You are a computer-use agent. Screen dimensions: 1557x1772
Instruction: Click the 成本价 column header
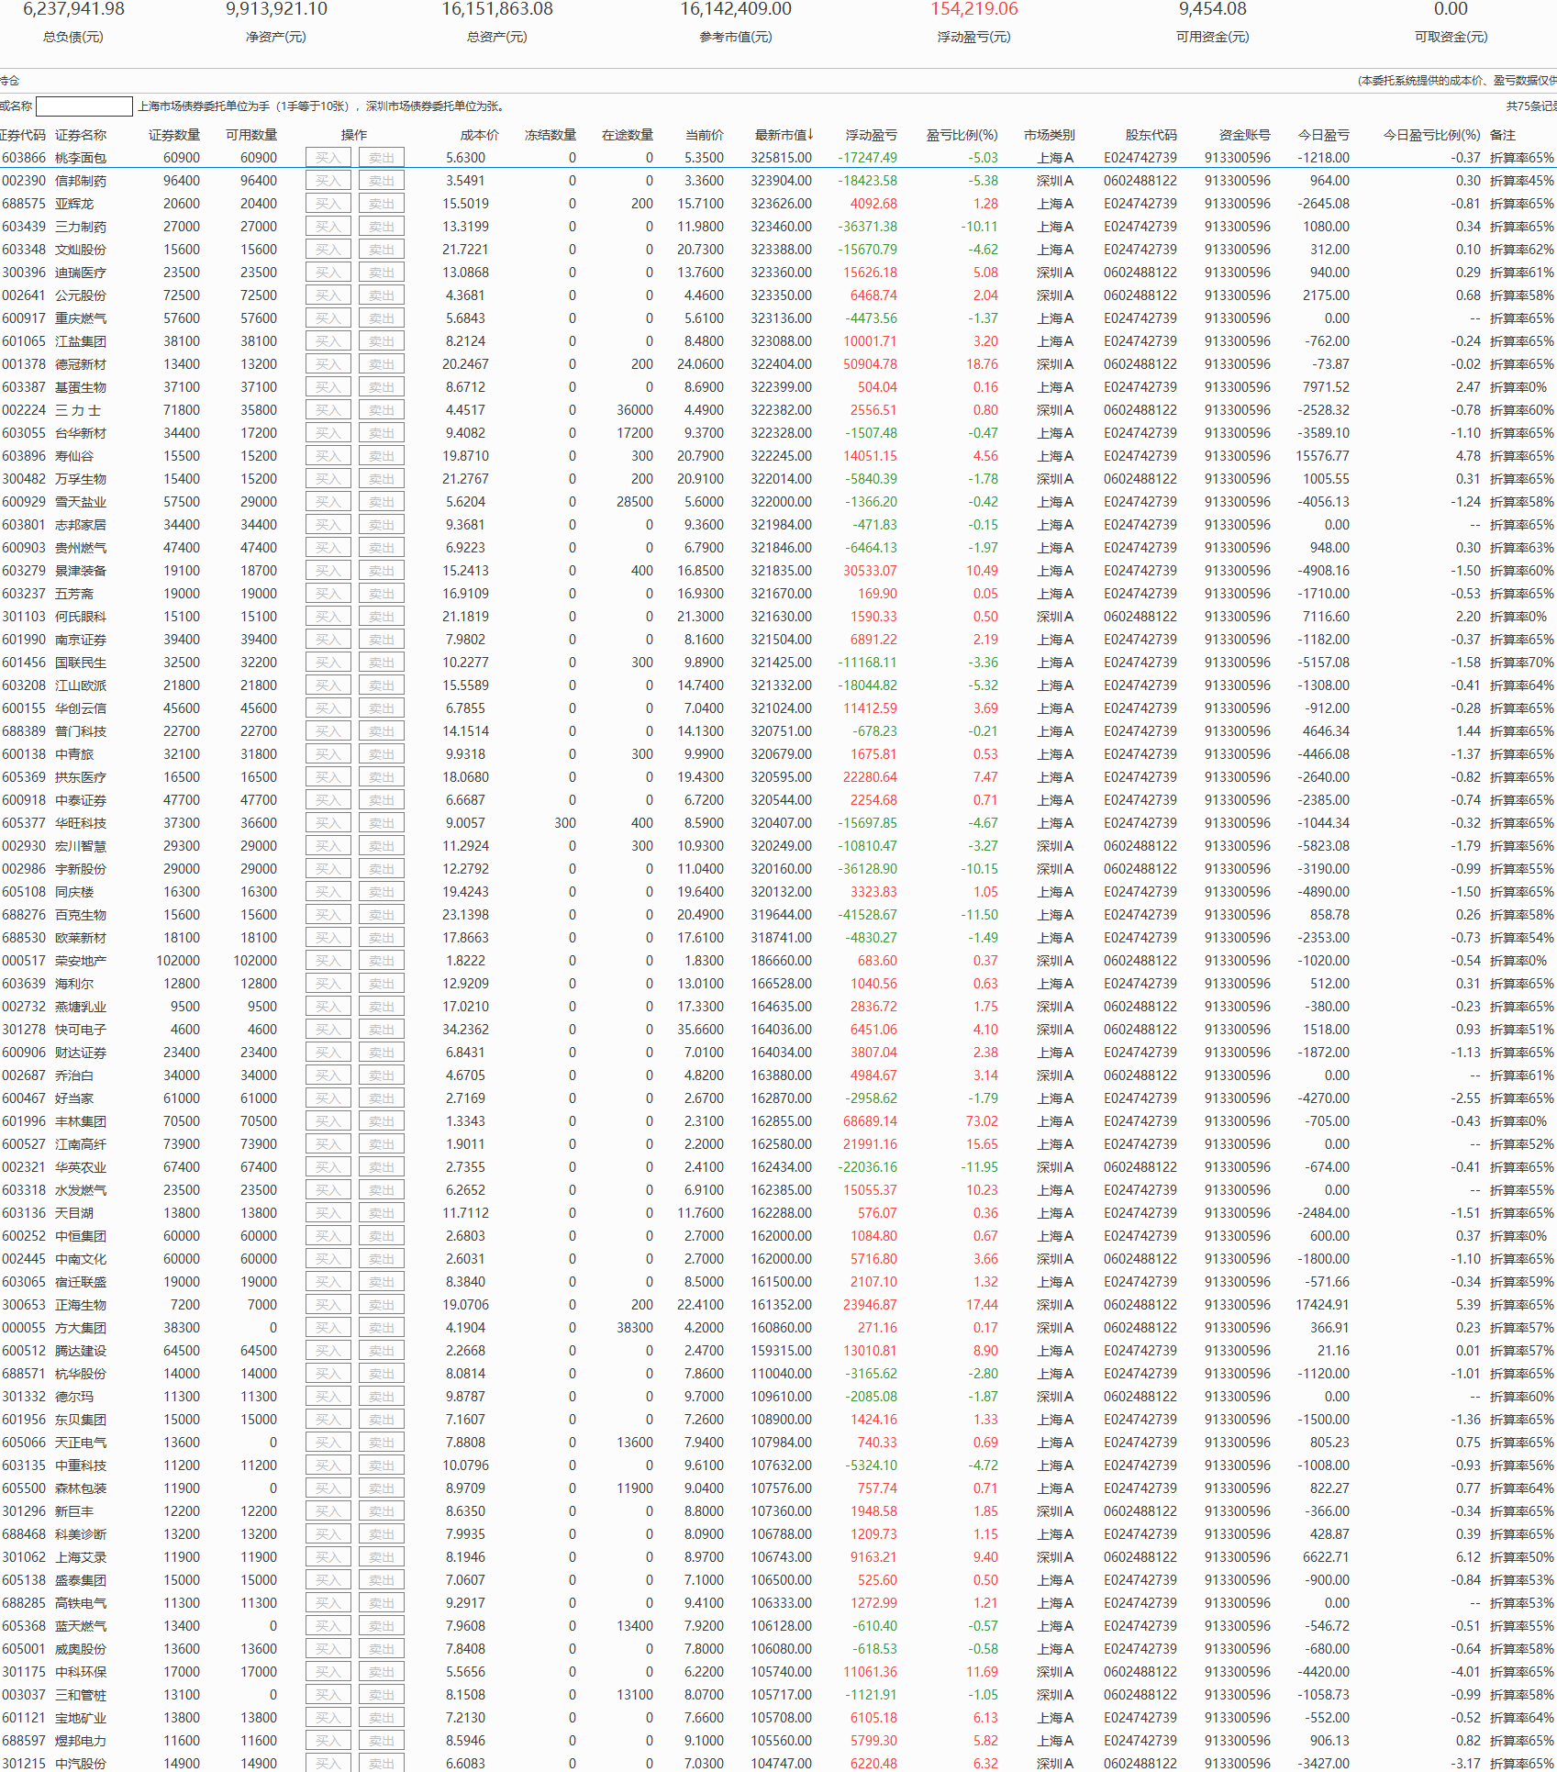coord(480,135)
